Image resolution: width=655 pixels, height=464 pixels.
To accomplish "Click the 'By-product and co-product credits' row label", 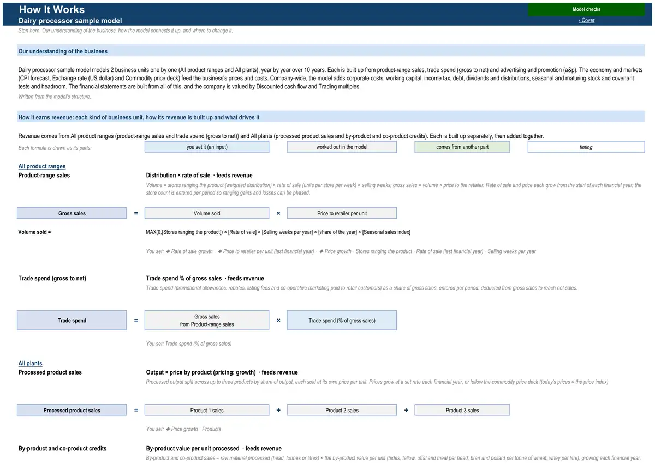I will (63, 449).
